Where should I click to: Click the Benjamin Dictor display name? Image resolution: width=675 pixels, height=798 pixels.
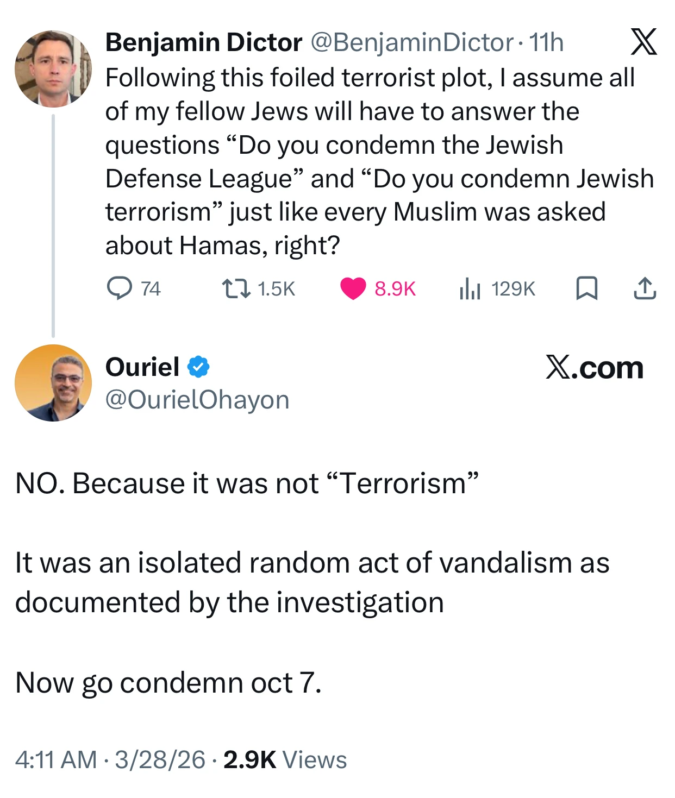pos(203,42)
